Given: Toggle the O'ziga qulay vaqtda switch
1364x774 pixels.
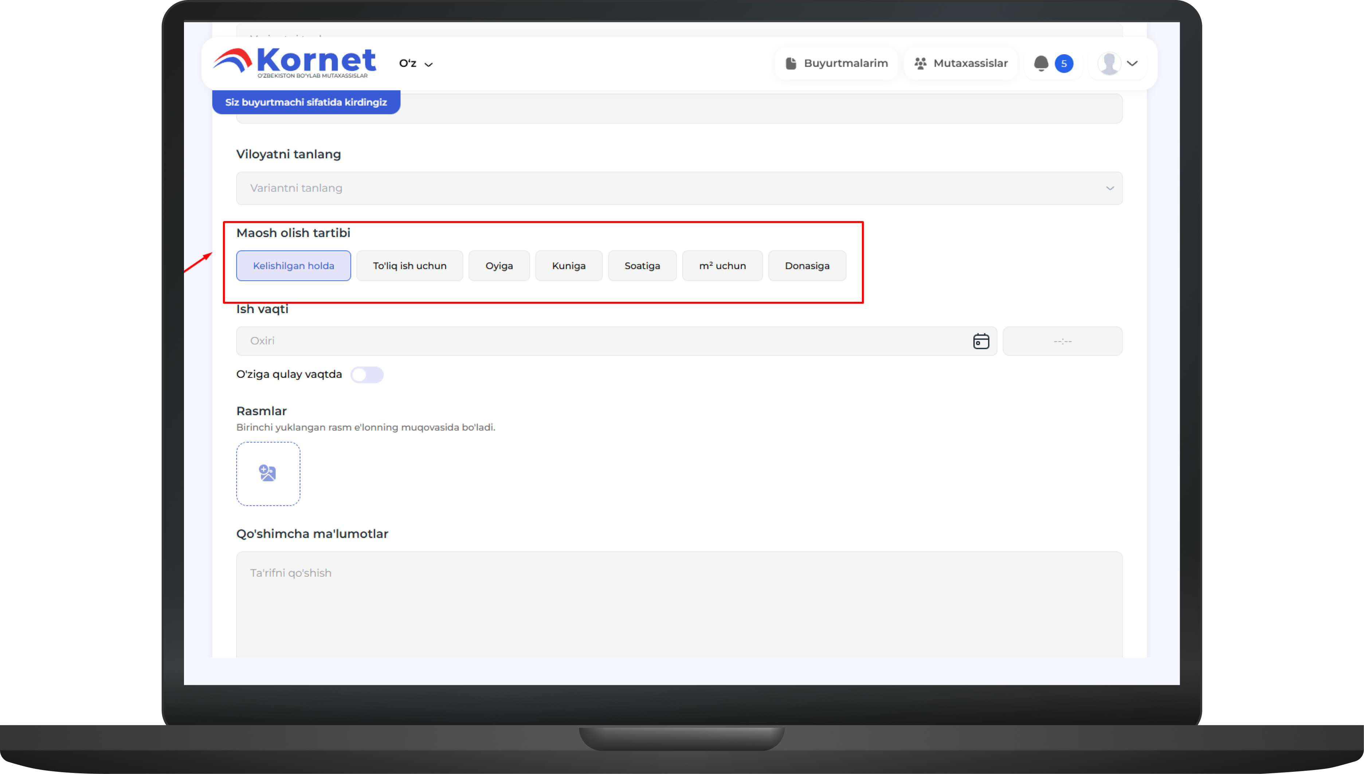Looking at the screenshot, I should (367, 374).
